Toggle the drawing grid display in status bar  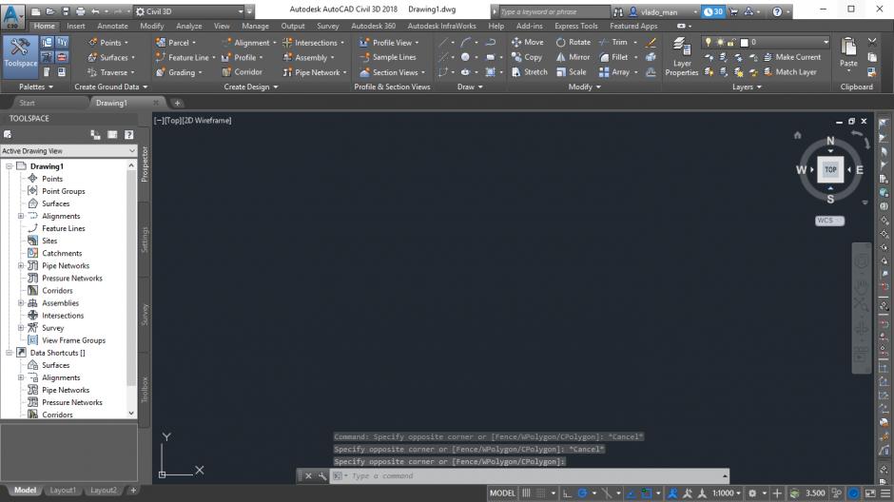point(526,492)
